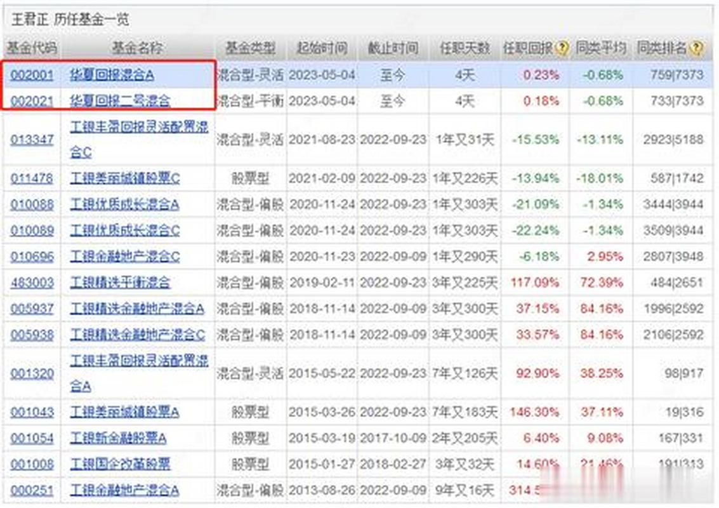Screen dimensions: 719x508
Task: Open fund code link 002001
Action: (x=32, y=75)
